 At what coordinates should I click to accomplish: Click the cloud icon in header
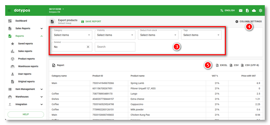point(254,11)
